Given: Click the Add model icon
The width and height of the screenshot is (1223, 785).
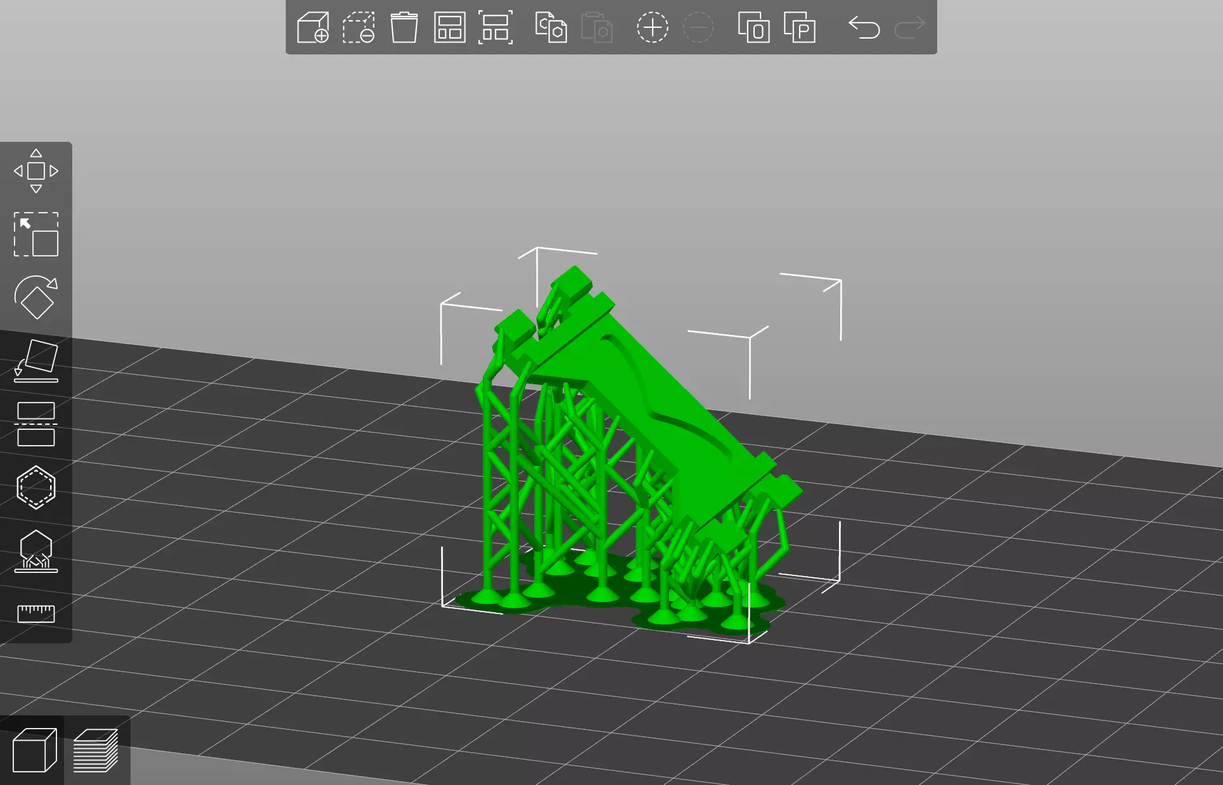Looking at the screenshot, I should [x=313, y=28].
